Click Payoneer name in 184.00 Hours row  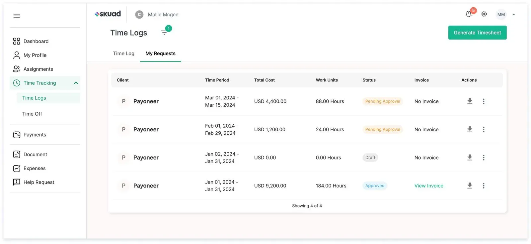146,186
